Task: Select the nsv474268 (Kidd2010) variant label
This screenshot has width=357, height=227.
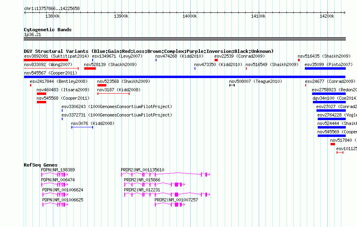Action: (179, 56)
